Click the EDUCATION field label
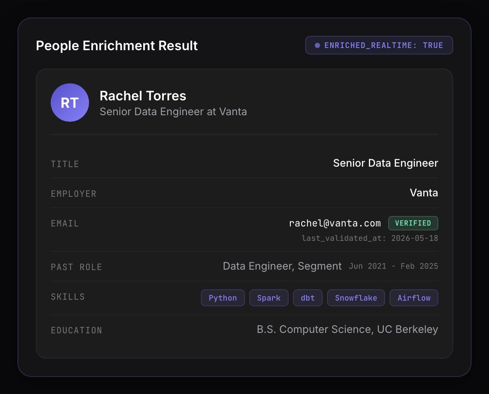Viewport: 489px width, 394px height. (76, 330)
